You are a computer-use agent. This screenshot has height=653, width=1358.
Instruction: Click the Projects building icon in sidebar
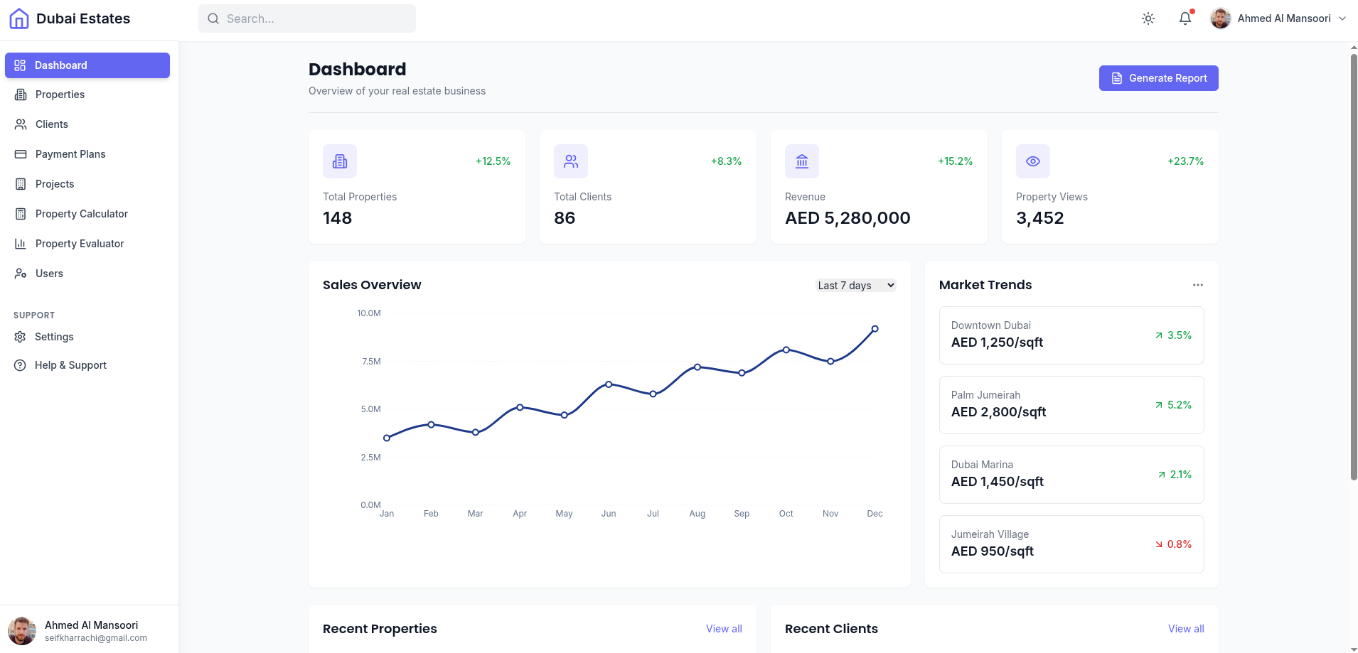[x=21, y=184]
